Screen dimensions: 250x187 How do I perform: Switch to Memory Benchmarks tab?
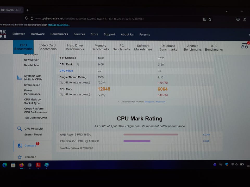[x=101, y=47]
